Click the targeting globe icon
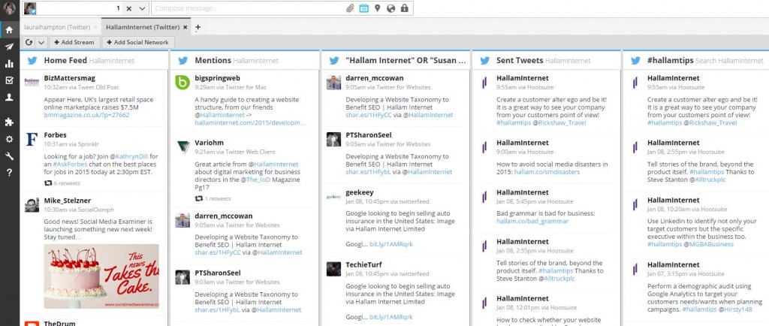 [391, 8]
